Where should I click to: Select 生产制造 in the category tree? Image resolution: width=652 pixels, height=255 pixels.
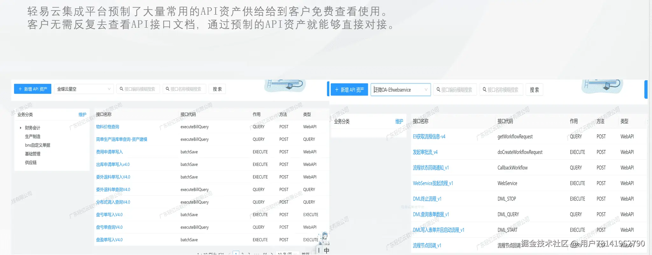click(x=33, y=136)
